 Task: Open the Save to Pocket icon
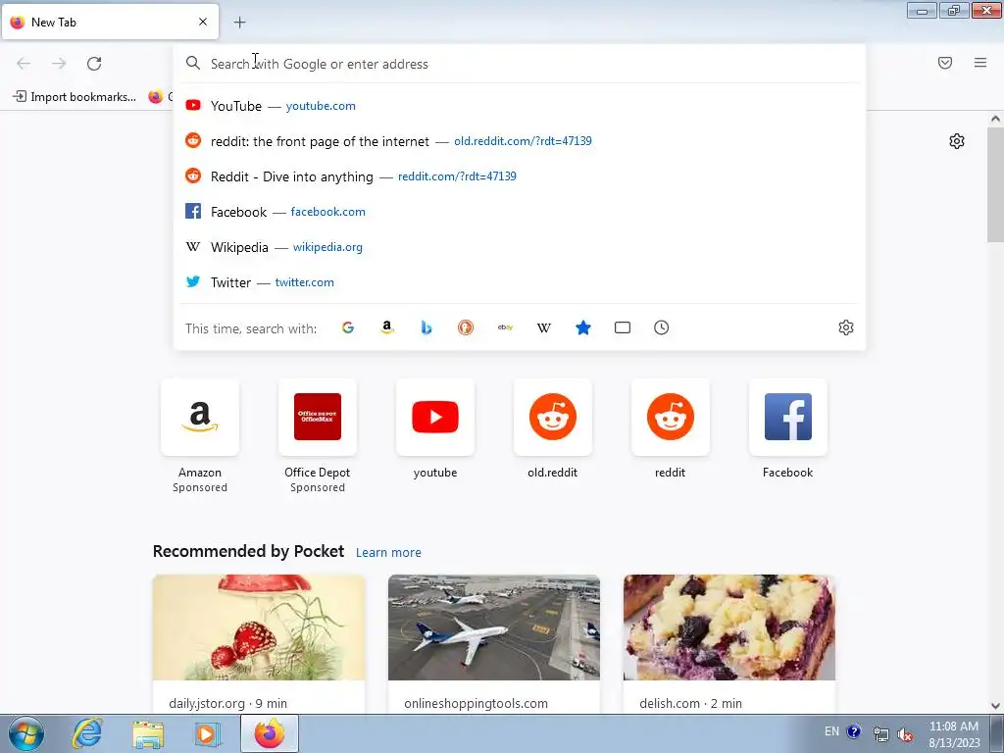945,63
